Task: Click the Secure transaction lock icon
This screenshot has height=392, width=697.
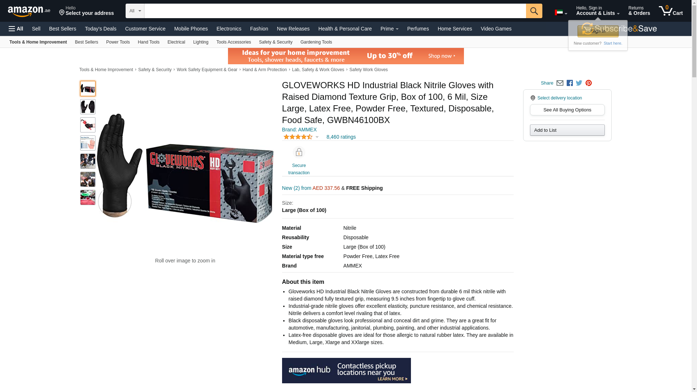Action: [x=299, y=152]
